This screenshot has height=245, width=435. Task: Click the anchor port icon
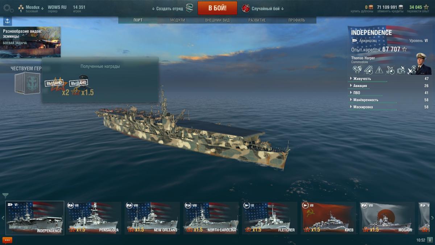7,21
